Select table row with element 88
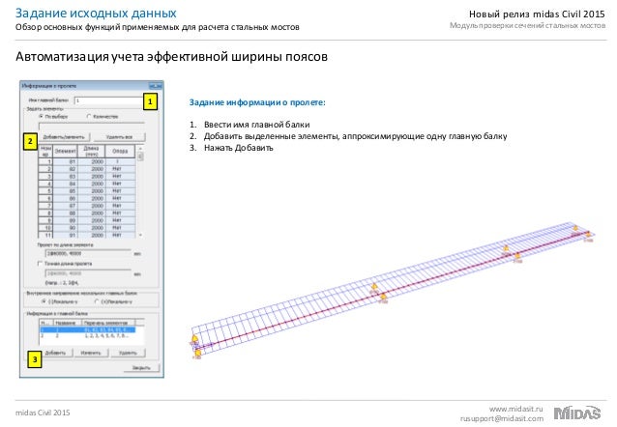The image size is (617, 427). coord(87,213)
